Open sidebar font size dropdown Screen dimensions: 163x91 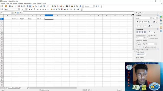point(157,18)
